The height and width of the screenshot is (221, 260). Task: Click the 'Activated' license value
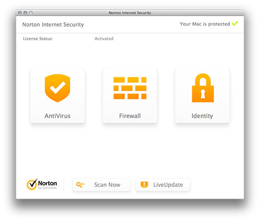104,38
